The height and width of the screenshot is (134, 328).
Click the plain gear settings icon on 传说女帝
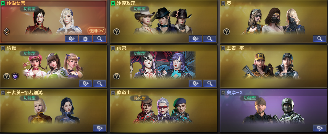[x=85, y=39]
